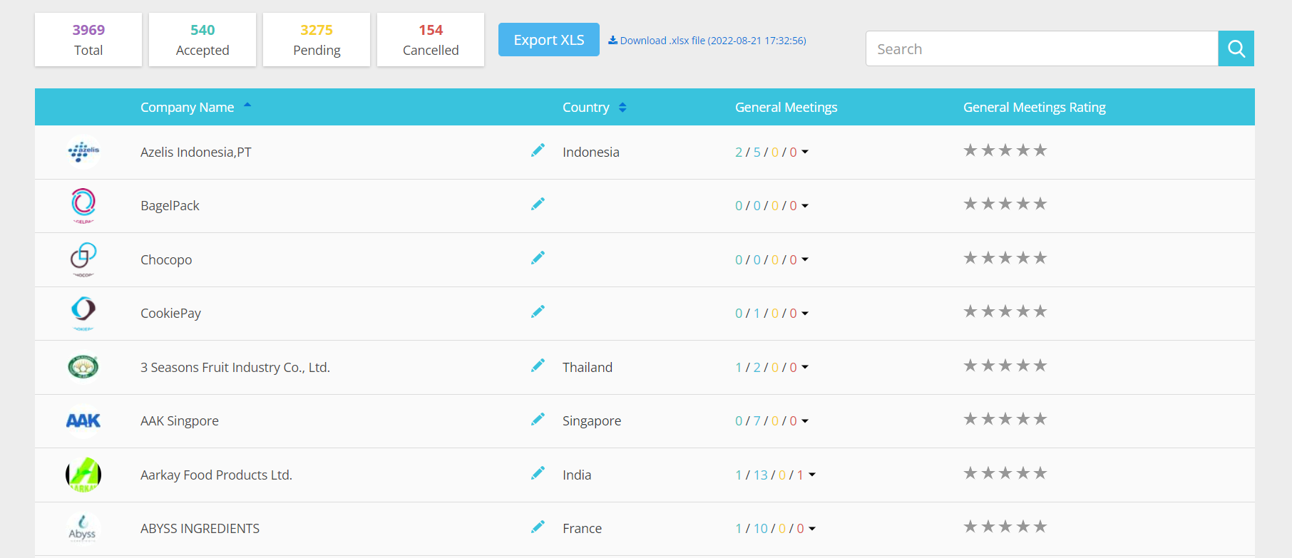
Task: Set Aarkay Food rating to one star
Action: point(970,473)
